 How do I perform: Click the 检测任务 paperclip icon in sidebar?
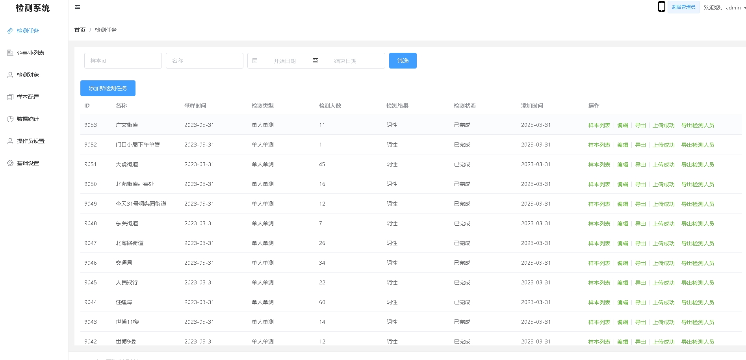point(10,31)
